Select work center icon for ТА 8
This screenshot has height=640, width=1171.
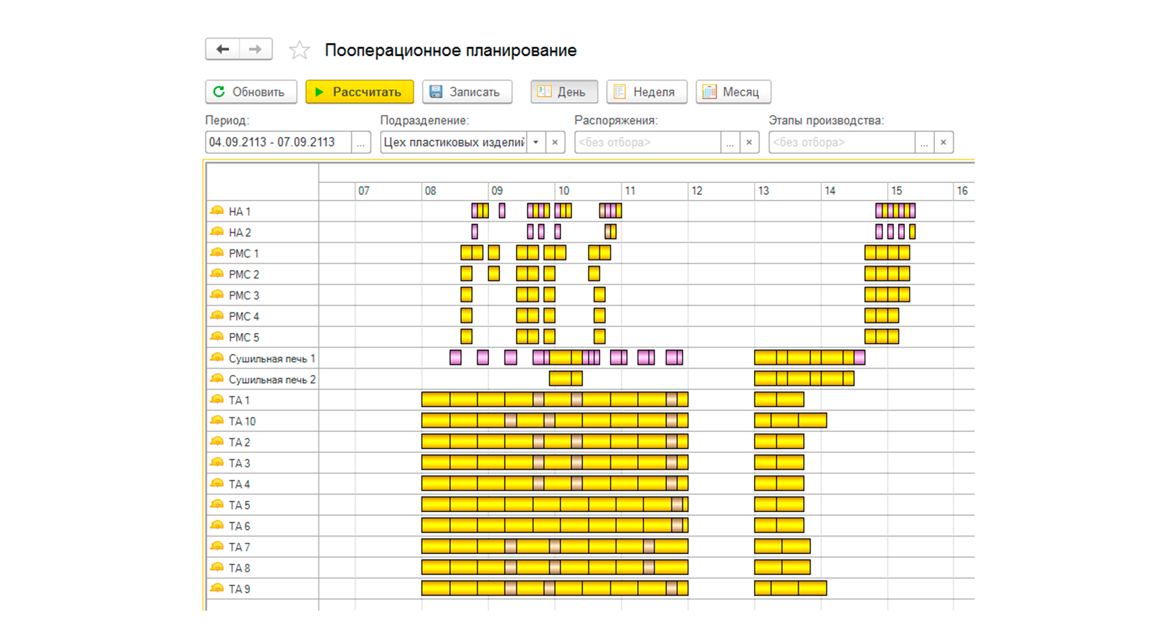click(x=217, y=567)
